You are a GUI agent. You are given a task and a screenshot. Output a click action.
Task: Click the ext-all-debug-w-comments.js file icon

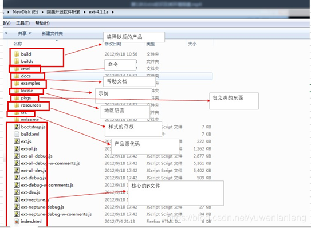[x=17, y=163]
